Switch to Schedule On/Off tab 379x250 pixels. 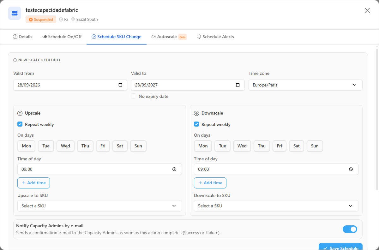(x=62, y=37)
